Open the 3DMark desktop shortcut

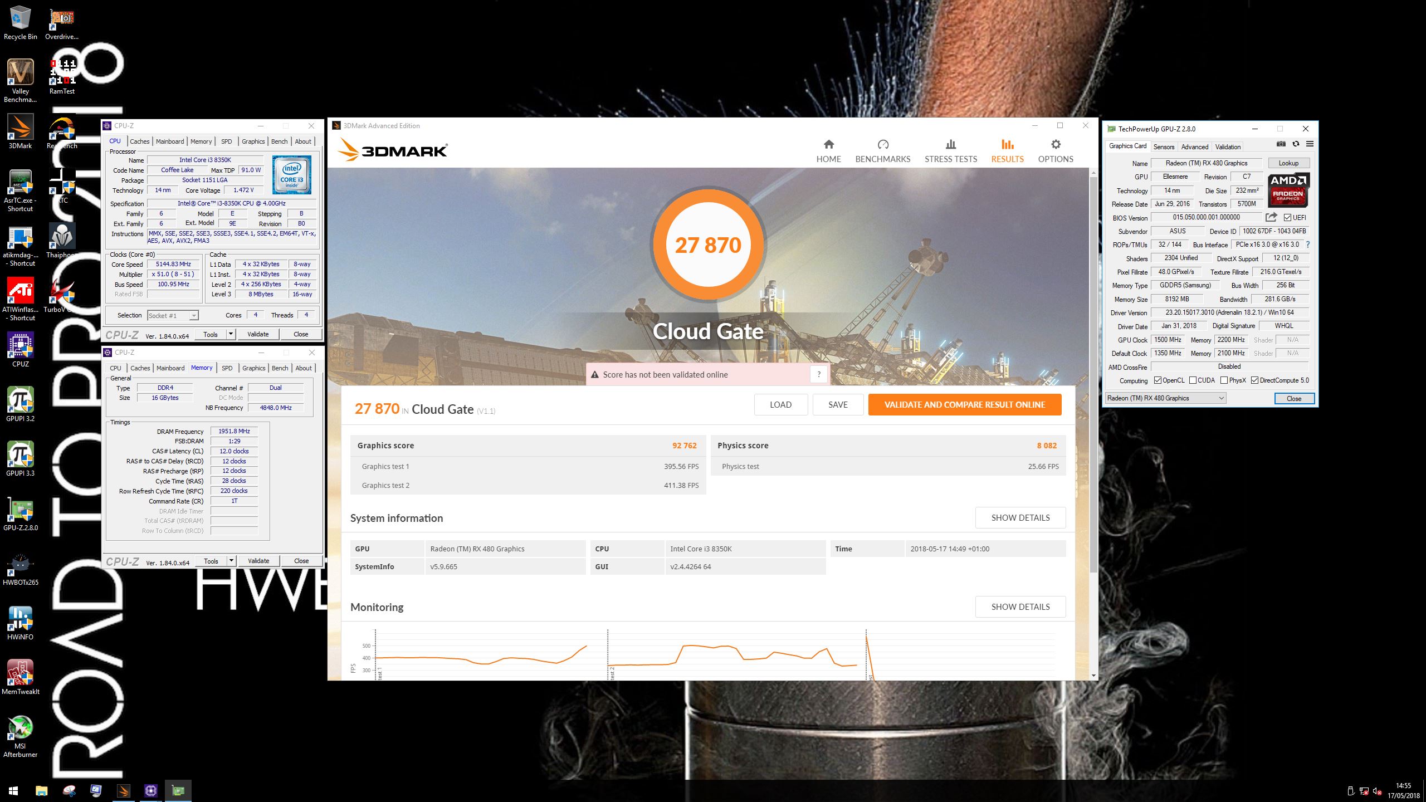click(x=21, y=131)
